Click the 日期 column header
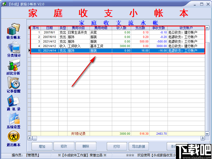212x159 pixels. click(x=50, y=28)
